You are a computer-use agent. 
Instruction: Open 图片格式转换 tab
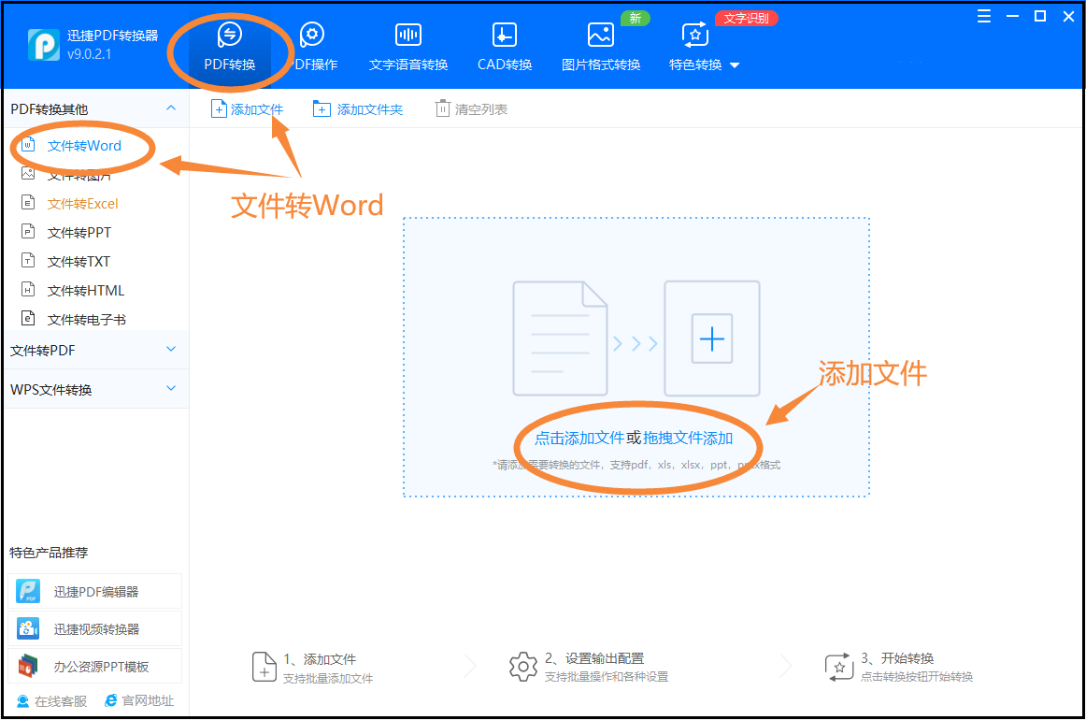pyautogui.click(x=601, y=47)
